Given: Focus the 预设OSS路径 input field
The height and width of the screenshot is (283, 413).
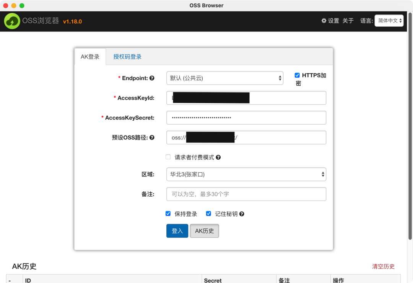Looking at the screenshot, I should coord(246,137).
